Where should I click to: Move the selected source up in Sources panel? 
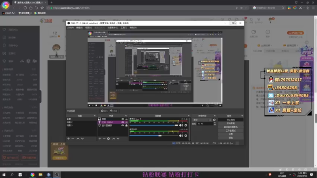point(114,139)
